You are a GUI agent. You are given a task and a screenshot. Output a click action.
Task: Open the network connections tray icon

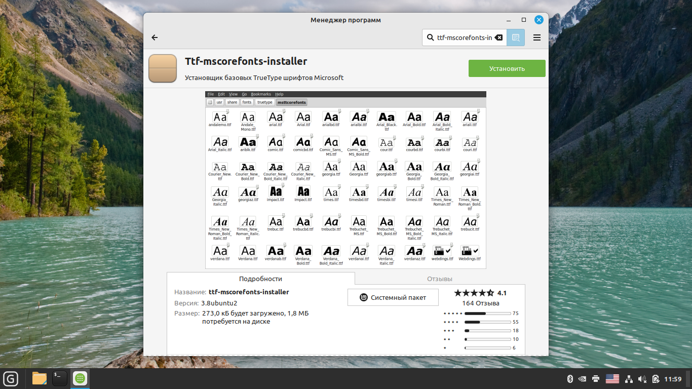point(629,379)
